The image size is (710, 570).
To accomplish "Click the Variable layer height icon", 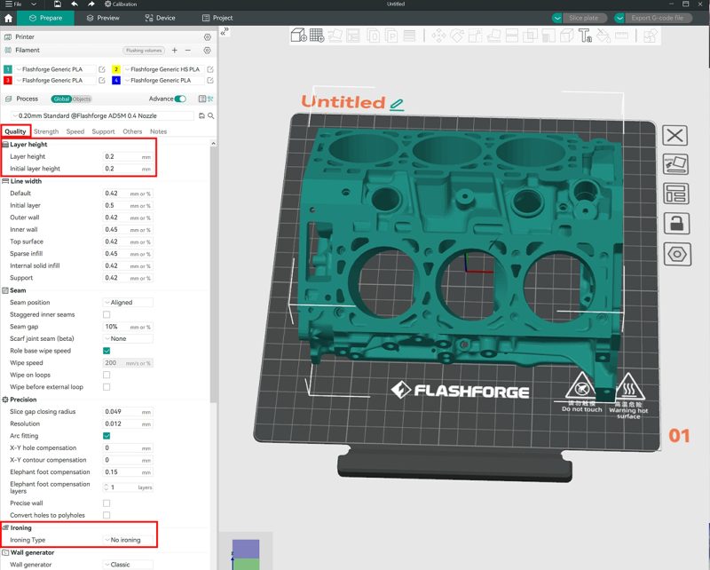I will 409,36.
